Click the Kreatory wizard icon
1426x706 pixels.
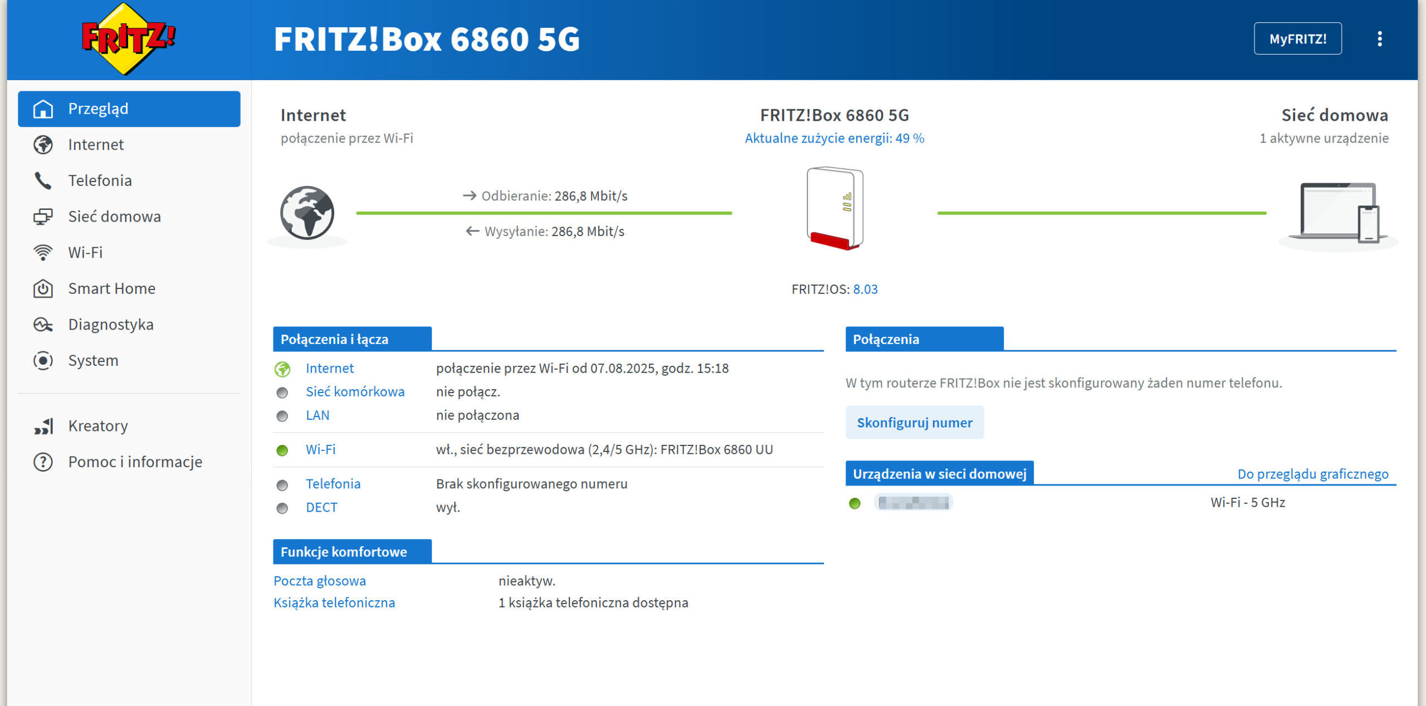tap(43, 426)
